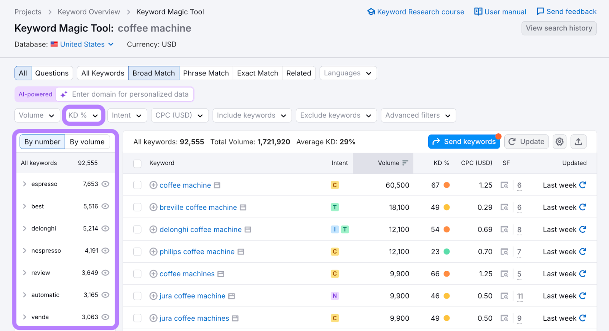This screenshot has width=609, height=331.
Task: Toggle the eye icon for espresso group
Action: click(105, 184)
